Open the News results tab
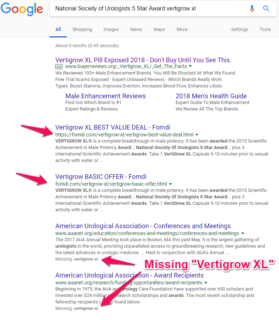The width and height of the screenshot is (279, 320). pyautogui.click(x=136, y=30)
